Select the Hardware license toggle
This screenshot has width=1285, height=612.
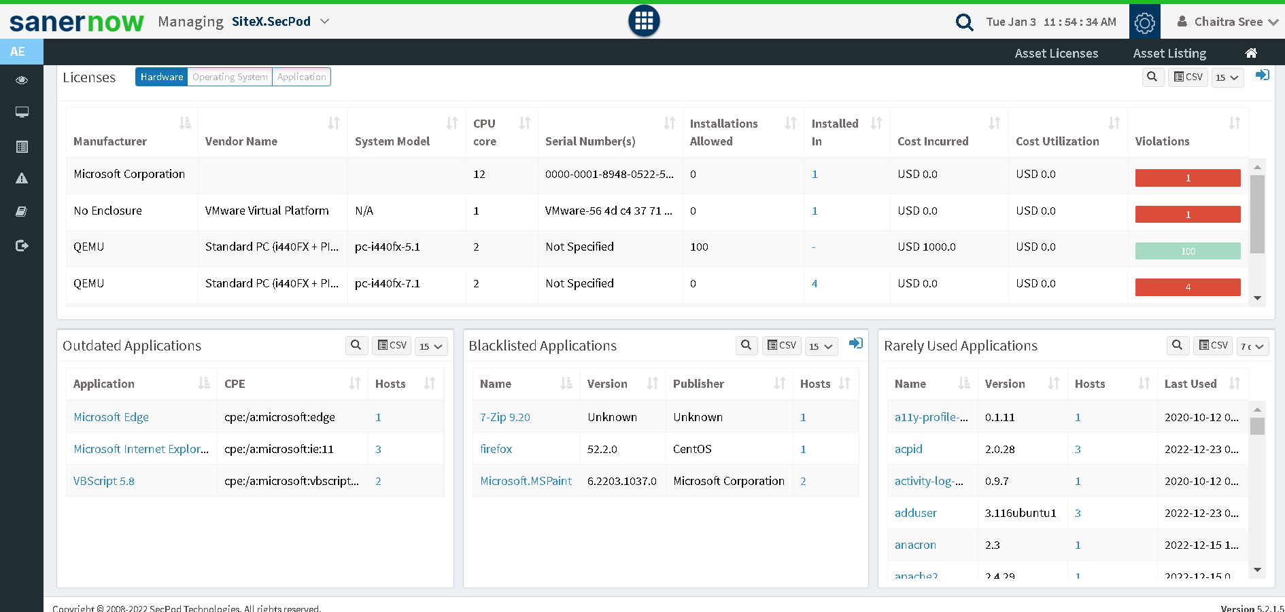pyautogui.click(x=162, y=77)
